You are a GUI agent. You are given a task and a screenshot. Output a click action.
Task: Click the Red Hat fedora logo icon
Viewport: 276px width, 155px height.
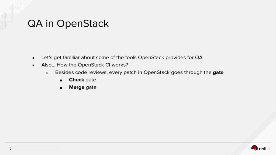(x=254, y=148)
